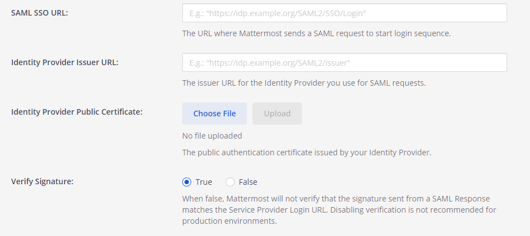The height and width of the screenshot is (236, 530).
Task: Click the 'True' option label text
Action: (204, 182)
